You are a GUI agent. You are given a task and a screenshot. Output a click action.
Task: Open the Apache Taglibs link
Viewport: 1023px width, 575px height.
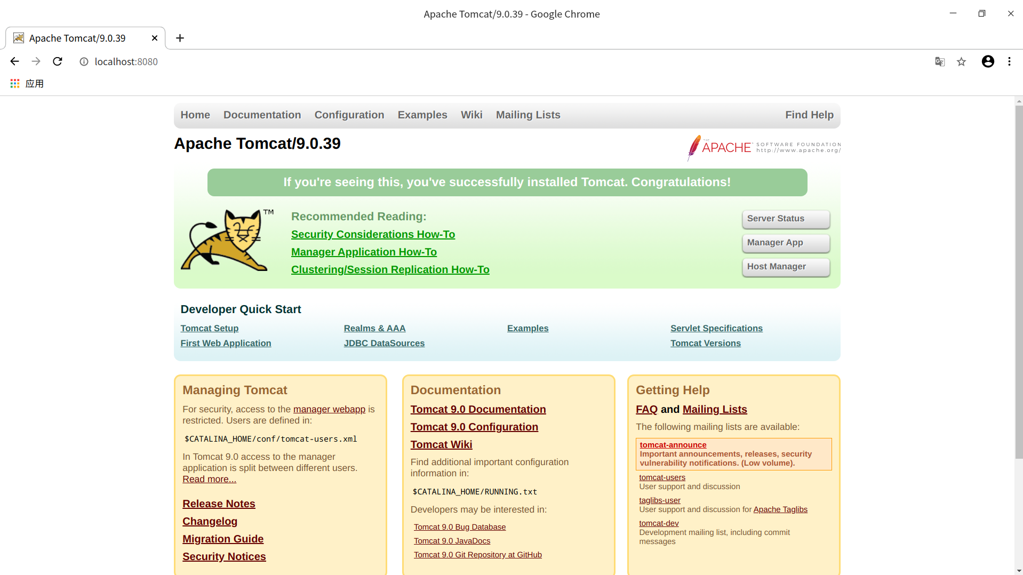coord(780,509)
